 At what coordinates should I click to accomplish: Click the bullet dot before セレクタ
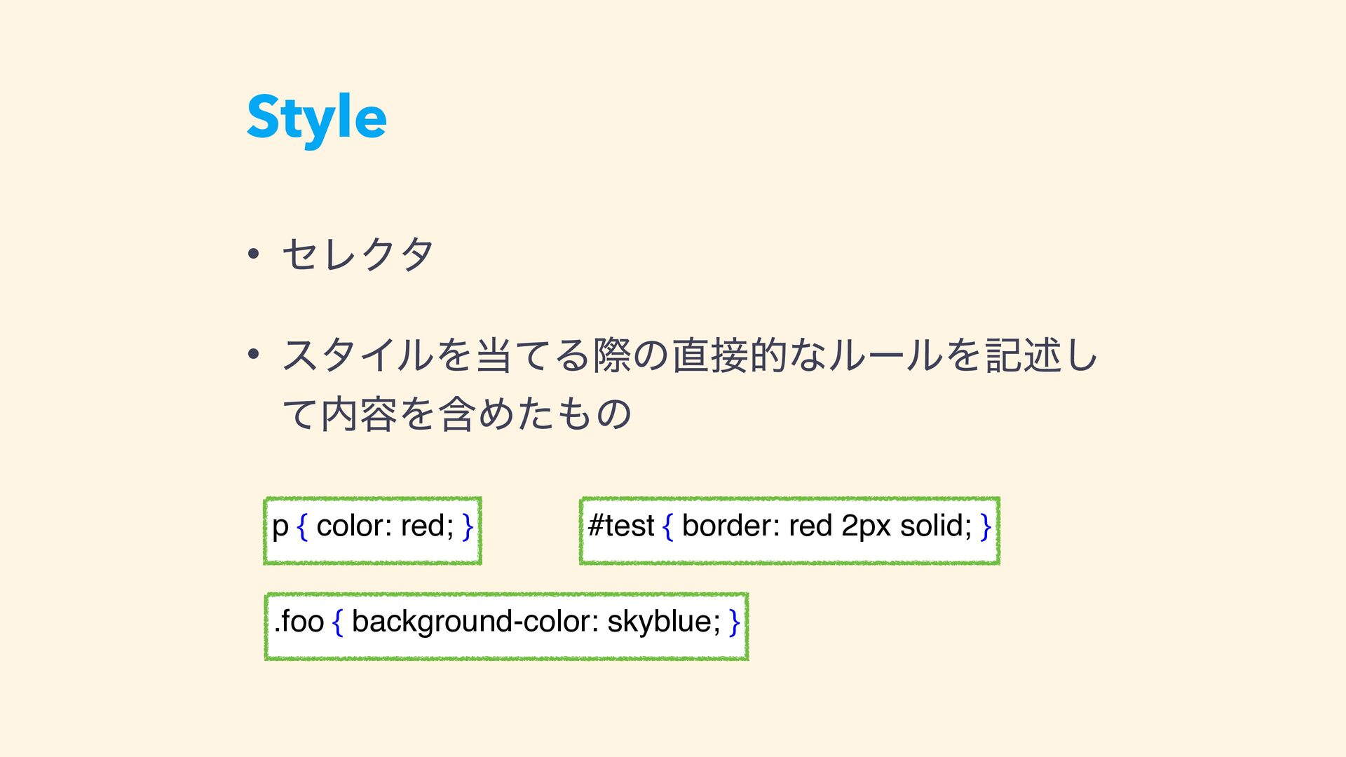click(x=254, y=254)
